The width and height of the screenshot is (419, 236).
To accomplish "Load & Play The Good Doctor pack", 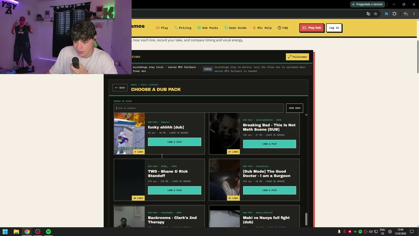I will tap(269, 190).
